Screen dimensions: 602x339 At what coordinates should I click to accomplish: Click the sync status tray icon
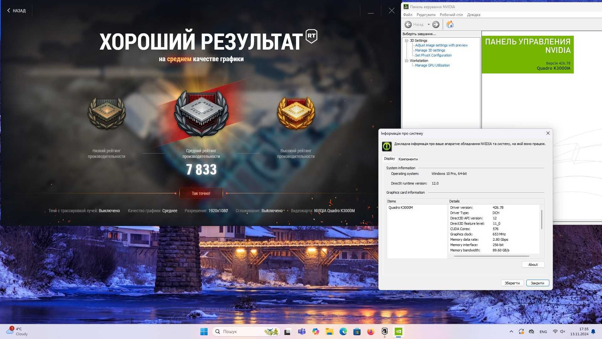click(x=521, y=331)
